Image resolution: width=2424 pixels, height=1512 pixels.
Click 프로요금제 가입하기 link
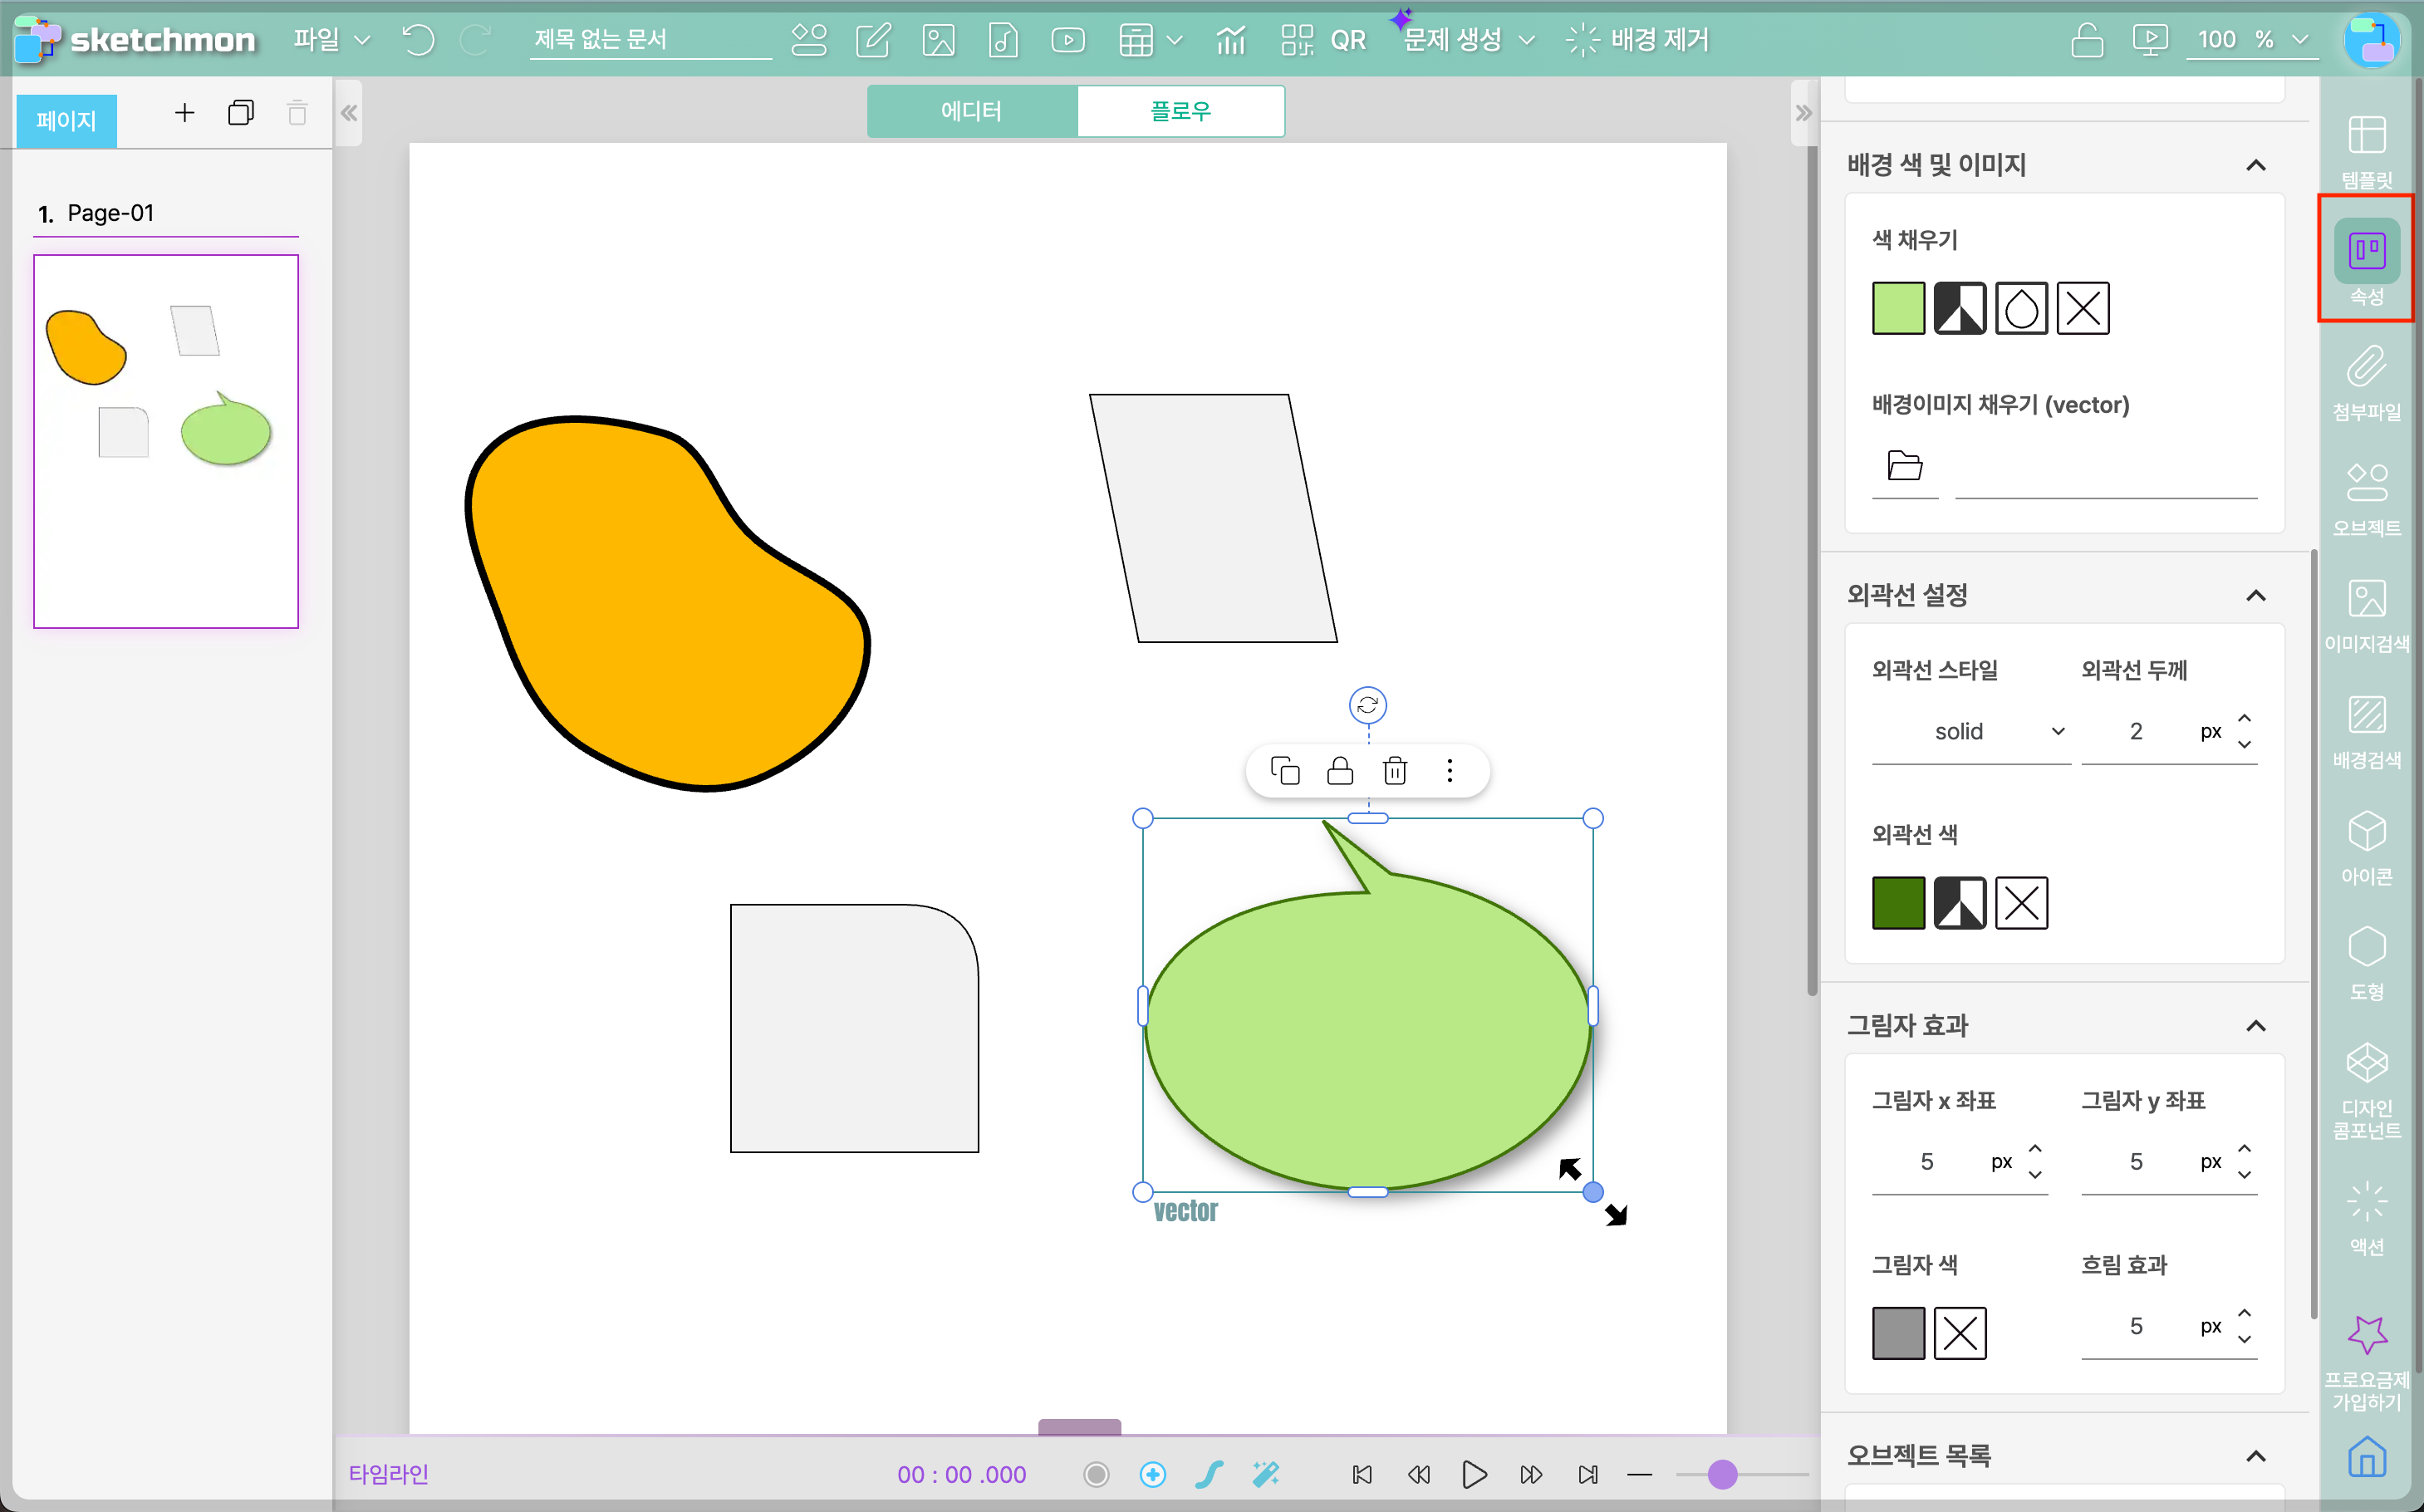2365,1365
